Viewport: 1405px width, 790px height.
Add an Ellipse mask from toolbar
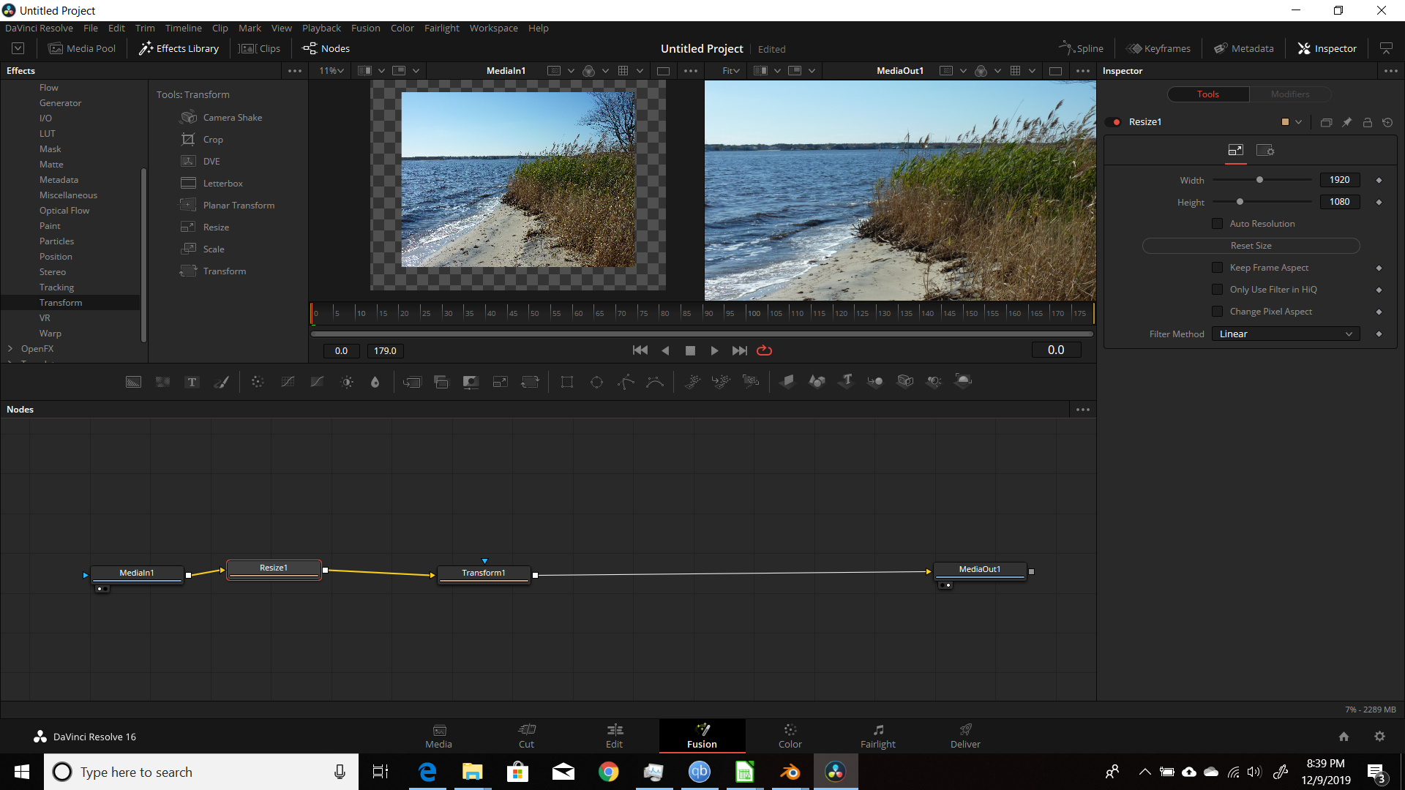tap(596, 382)
